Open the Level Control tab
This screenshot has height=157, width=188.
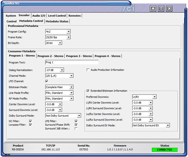(57, 16)
